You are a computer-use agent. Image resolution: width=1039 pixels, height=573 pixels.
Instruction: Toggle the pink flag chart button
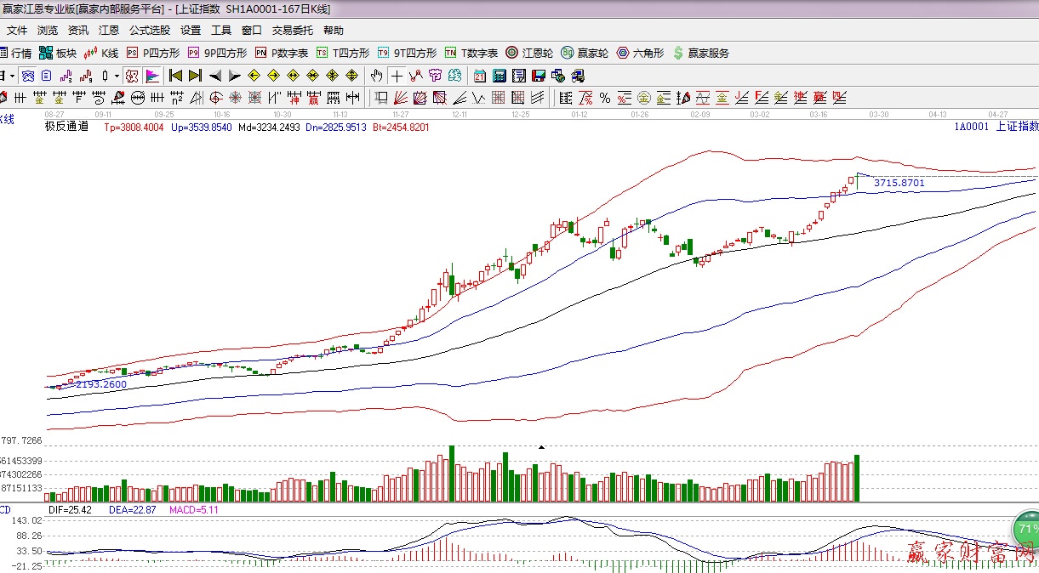click(x=151, y=76)
